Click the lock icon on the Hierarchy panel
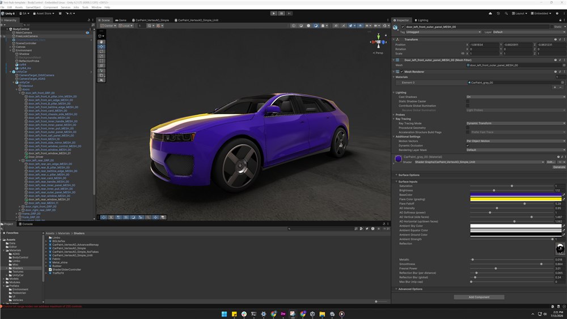Image resolution: width=567 pixels, height=319 pixels. pyautogui.click(x=89, y=20)
